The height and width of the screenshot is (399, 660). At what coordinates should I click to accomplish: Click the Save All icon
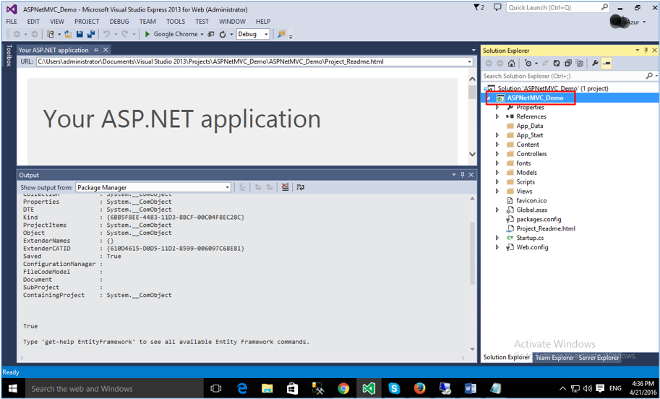90,34
